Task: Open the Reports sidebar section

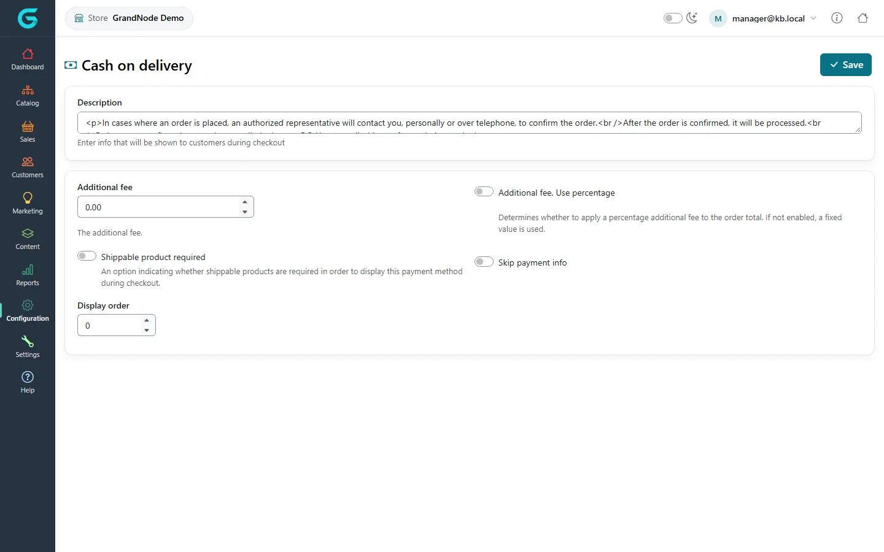Action: pyautogui.click(x=28, y=275)
